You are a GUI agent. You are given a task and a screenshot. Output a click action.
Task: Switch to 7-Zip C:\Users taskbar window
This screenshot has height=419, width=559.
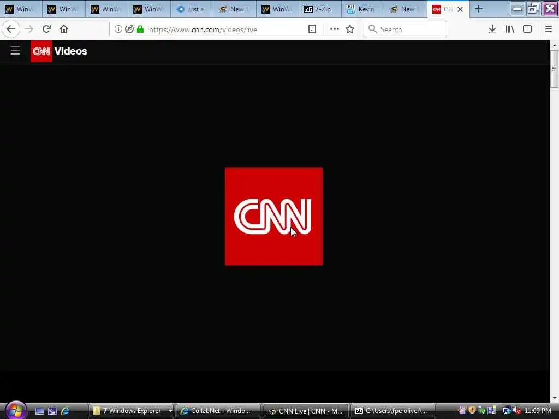393,411
